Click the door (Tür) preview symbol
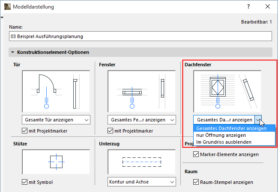The width and height of the screenshot is (278, 192). [56, 91]
